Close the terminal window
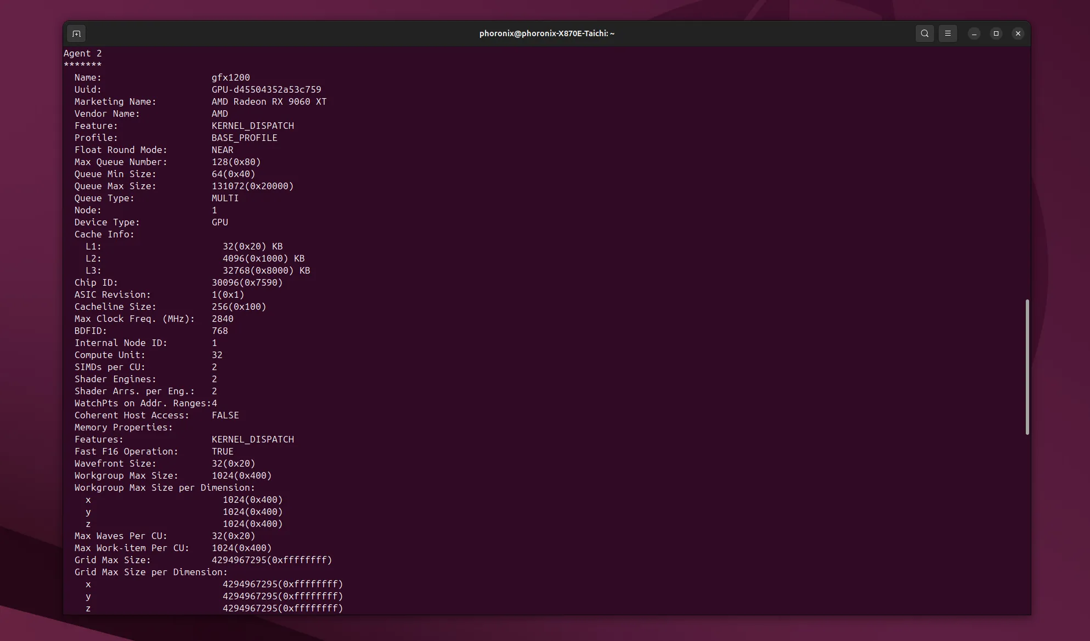The height and width of the screenshot is (641, 1090). pos(1018,33)
